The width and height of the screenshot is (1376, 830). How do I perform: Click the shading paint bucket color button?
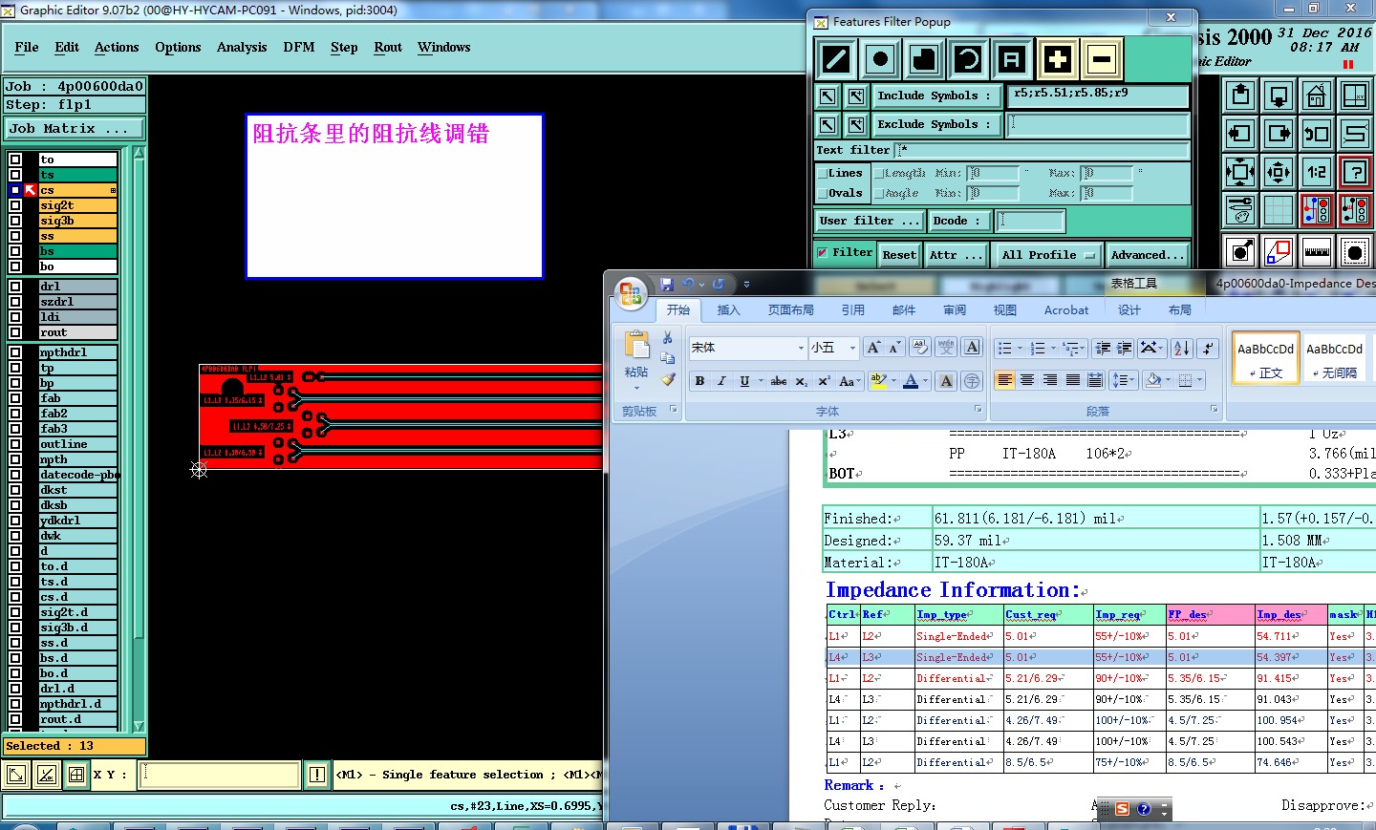[x=1153, y=380]
